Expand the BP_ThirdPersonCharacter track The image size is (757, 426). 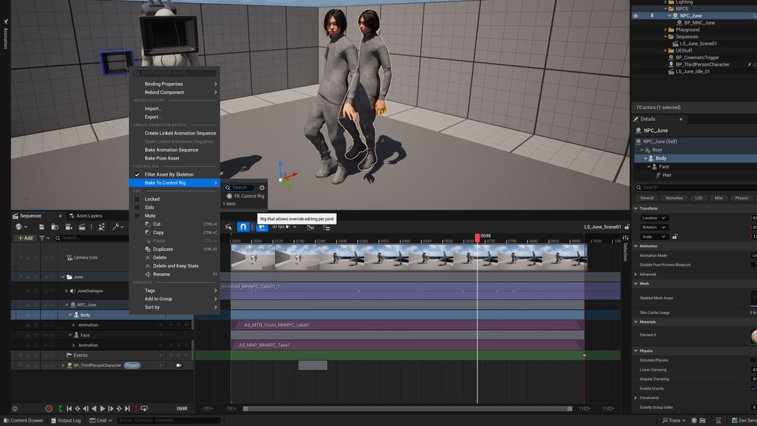(63, 365)
